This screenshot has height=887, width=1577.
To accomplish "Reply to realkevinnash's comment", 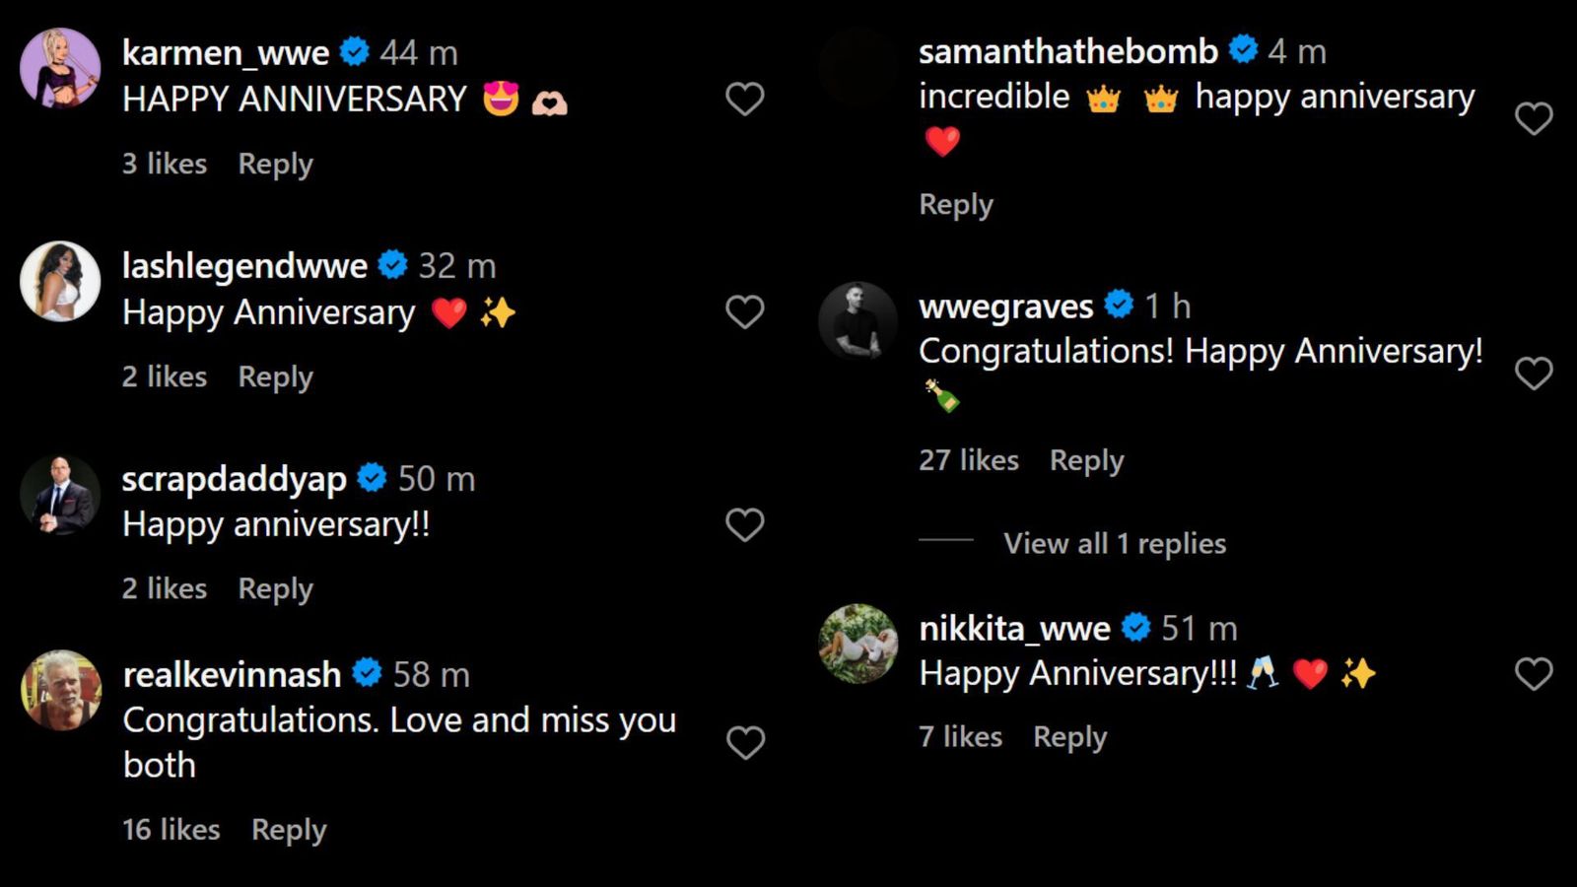I will point(289,830).
